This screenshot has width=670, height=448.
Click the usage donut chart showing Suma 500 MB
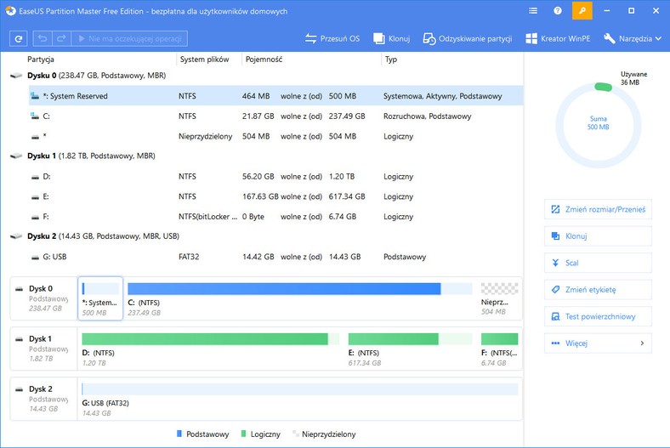[x=598, y=125]
